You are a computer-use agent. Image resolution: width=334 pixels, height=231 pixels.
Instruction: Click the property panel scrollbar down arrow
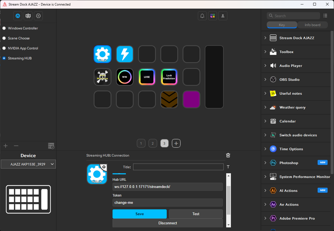coord(229,225)
